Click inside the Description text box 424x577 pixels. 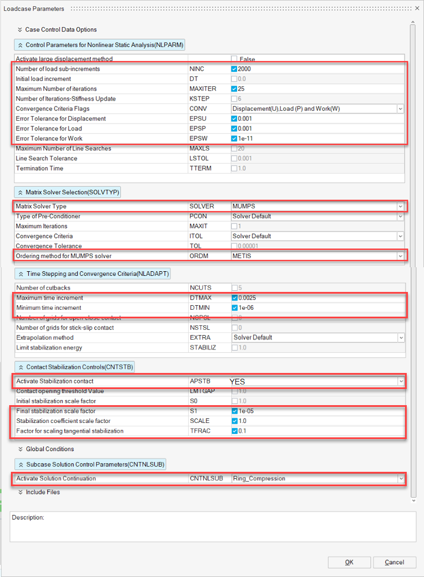tap(212, 529)
